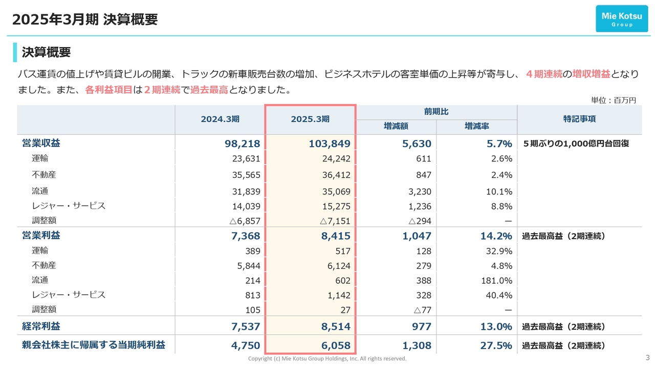
Task: Click the value 103,849 in the highlighted column
Action: (330, 144)
